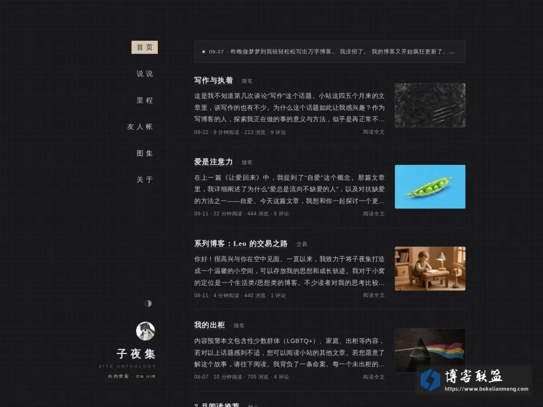Click 随笔 category tag beside 写作与执着

(x=247, y=81)
